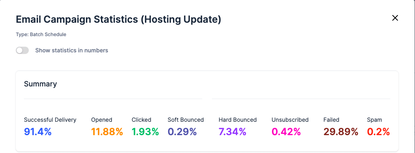Click the Opened 11.88% statistic
The image size is (415, 153).
tap(107, 131)
